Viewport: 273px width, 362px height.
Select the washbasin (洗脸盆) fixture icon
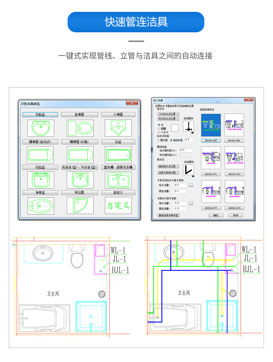pyautogui.click(x=41, y=128)
